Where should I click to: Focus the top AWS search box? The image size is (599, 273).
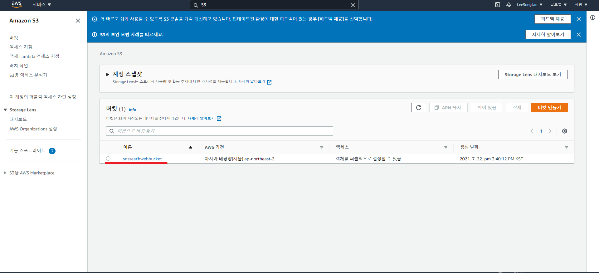(274, 5)
